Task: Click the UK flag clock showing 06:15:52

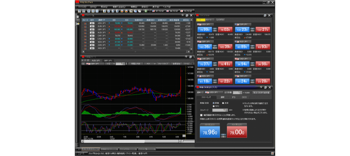Action: [172, 11]
